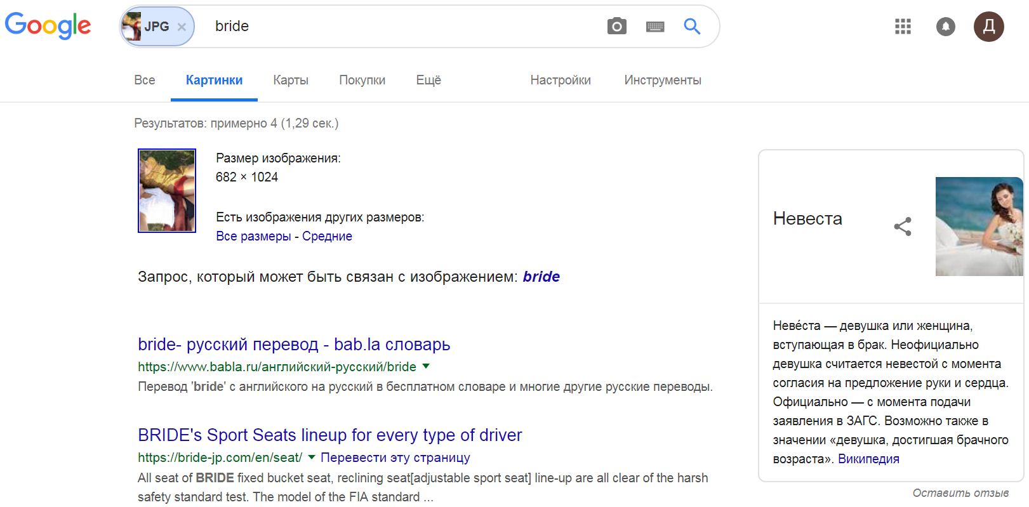Open the Google apps grid icon
The image size is (1029, 507).
[903, 27]
